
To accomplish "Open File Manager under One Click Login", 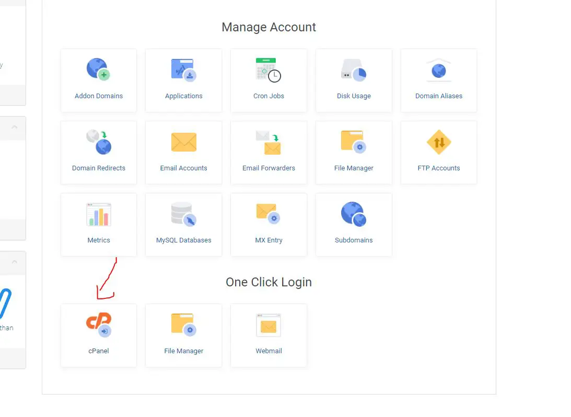I will 183,335.
